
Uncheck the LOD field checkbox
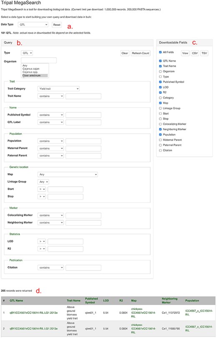tap(160, 87)
